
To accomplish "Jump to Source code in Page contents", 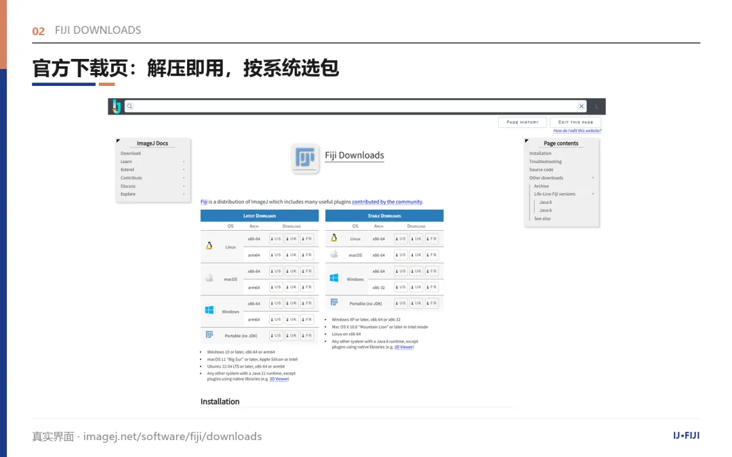I will [541, 170].
